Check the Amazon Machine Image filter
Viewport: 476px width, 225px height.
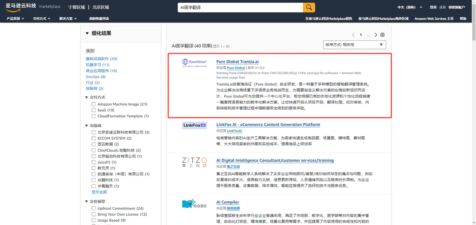pyautogui.click(x=94, y=104)
